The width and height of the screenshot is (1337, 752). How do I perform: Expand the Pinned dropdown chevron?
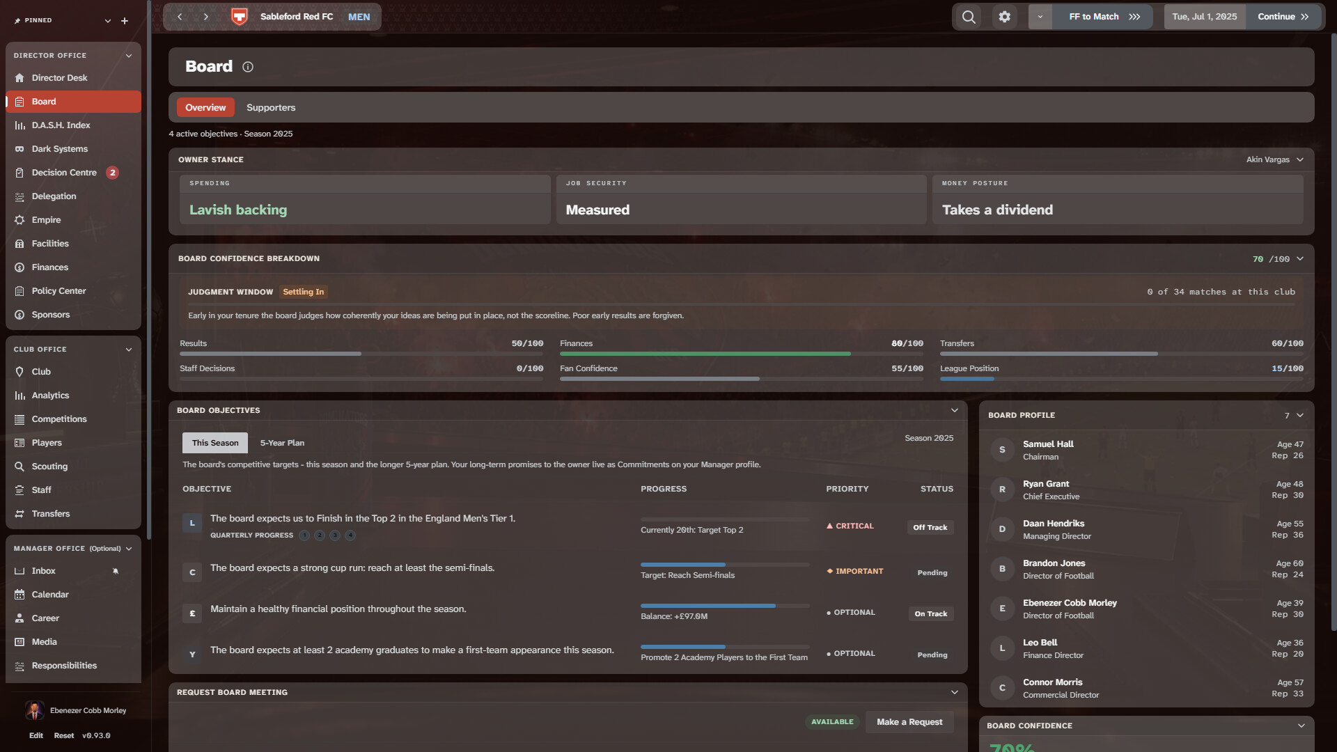[x=108, y=21]
